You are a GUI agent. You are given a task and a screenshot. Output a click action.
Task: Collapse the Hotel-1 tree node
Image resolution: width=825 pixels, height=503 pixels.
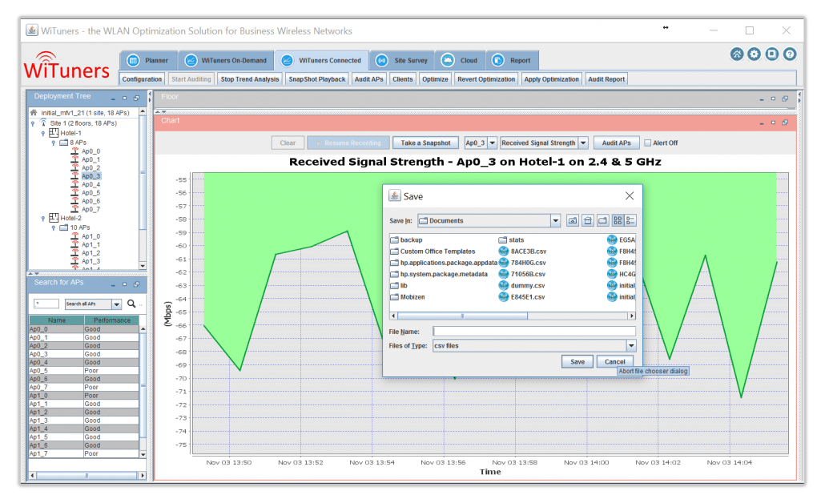[x=43, y=134]
